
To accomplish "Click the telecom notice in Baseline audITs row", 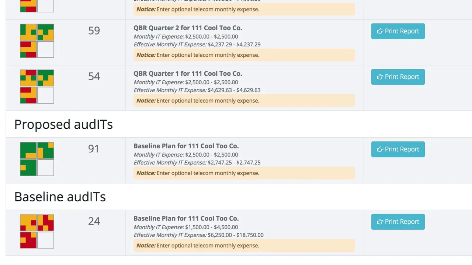I will point(244,245).
